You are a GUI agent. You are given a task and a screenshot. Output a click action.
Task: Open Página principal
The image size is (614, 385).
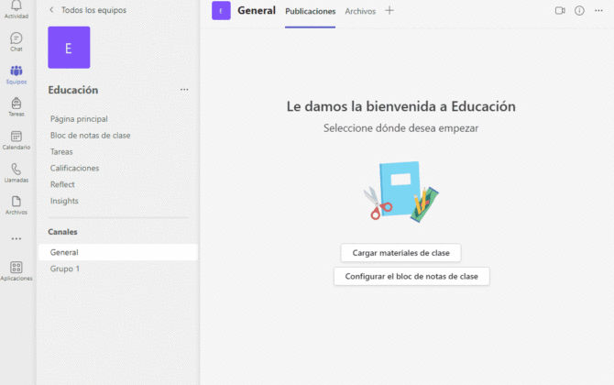point(79,118)
